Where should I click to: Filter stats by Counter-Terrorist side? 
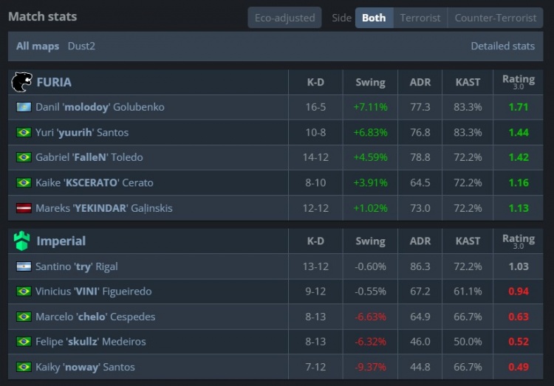(x=496, y=18)
